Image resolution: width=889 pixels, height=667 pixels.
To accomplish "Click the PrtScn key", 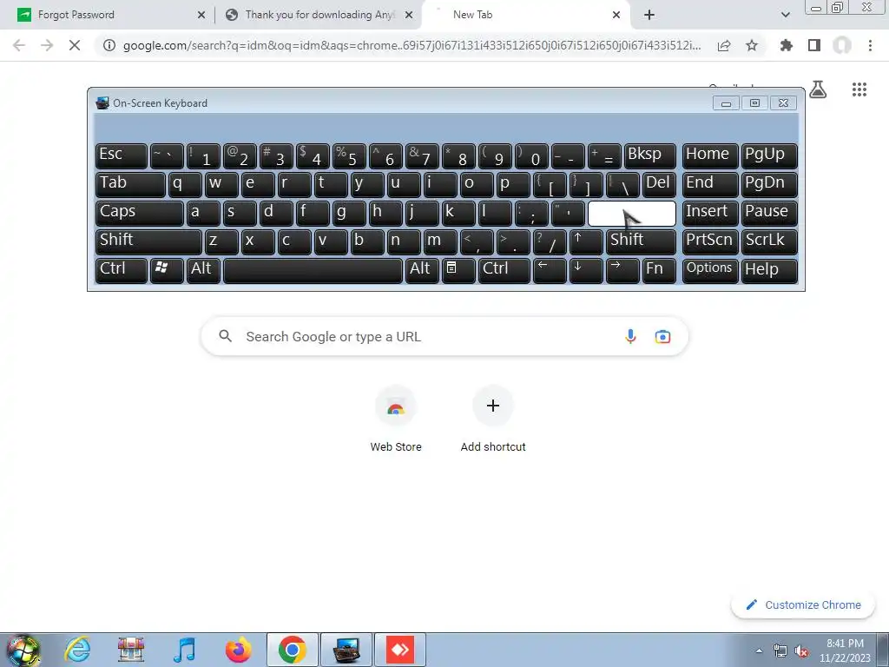I will tap(710, 241).
